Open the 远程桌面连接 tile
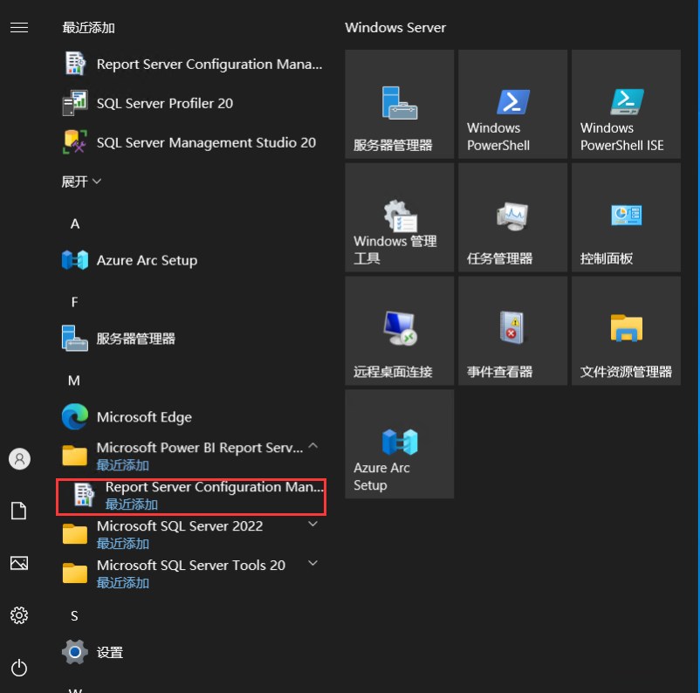This screenshot has width=700, height=693. (x=400, y=331)
